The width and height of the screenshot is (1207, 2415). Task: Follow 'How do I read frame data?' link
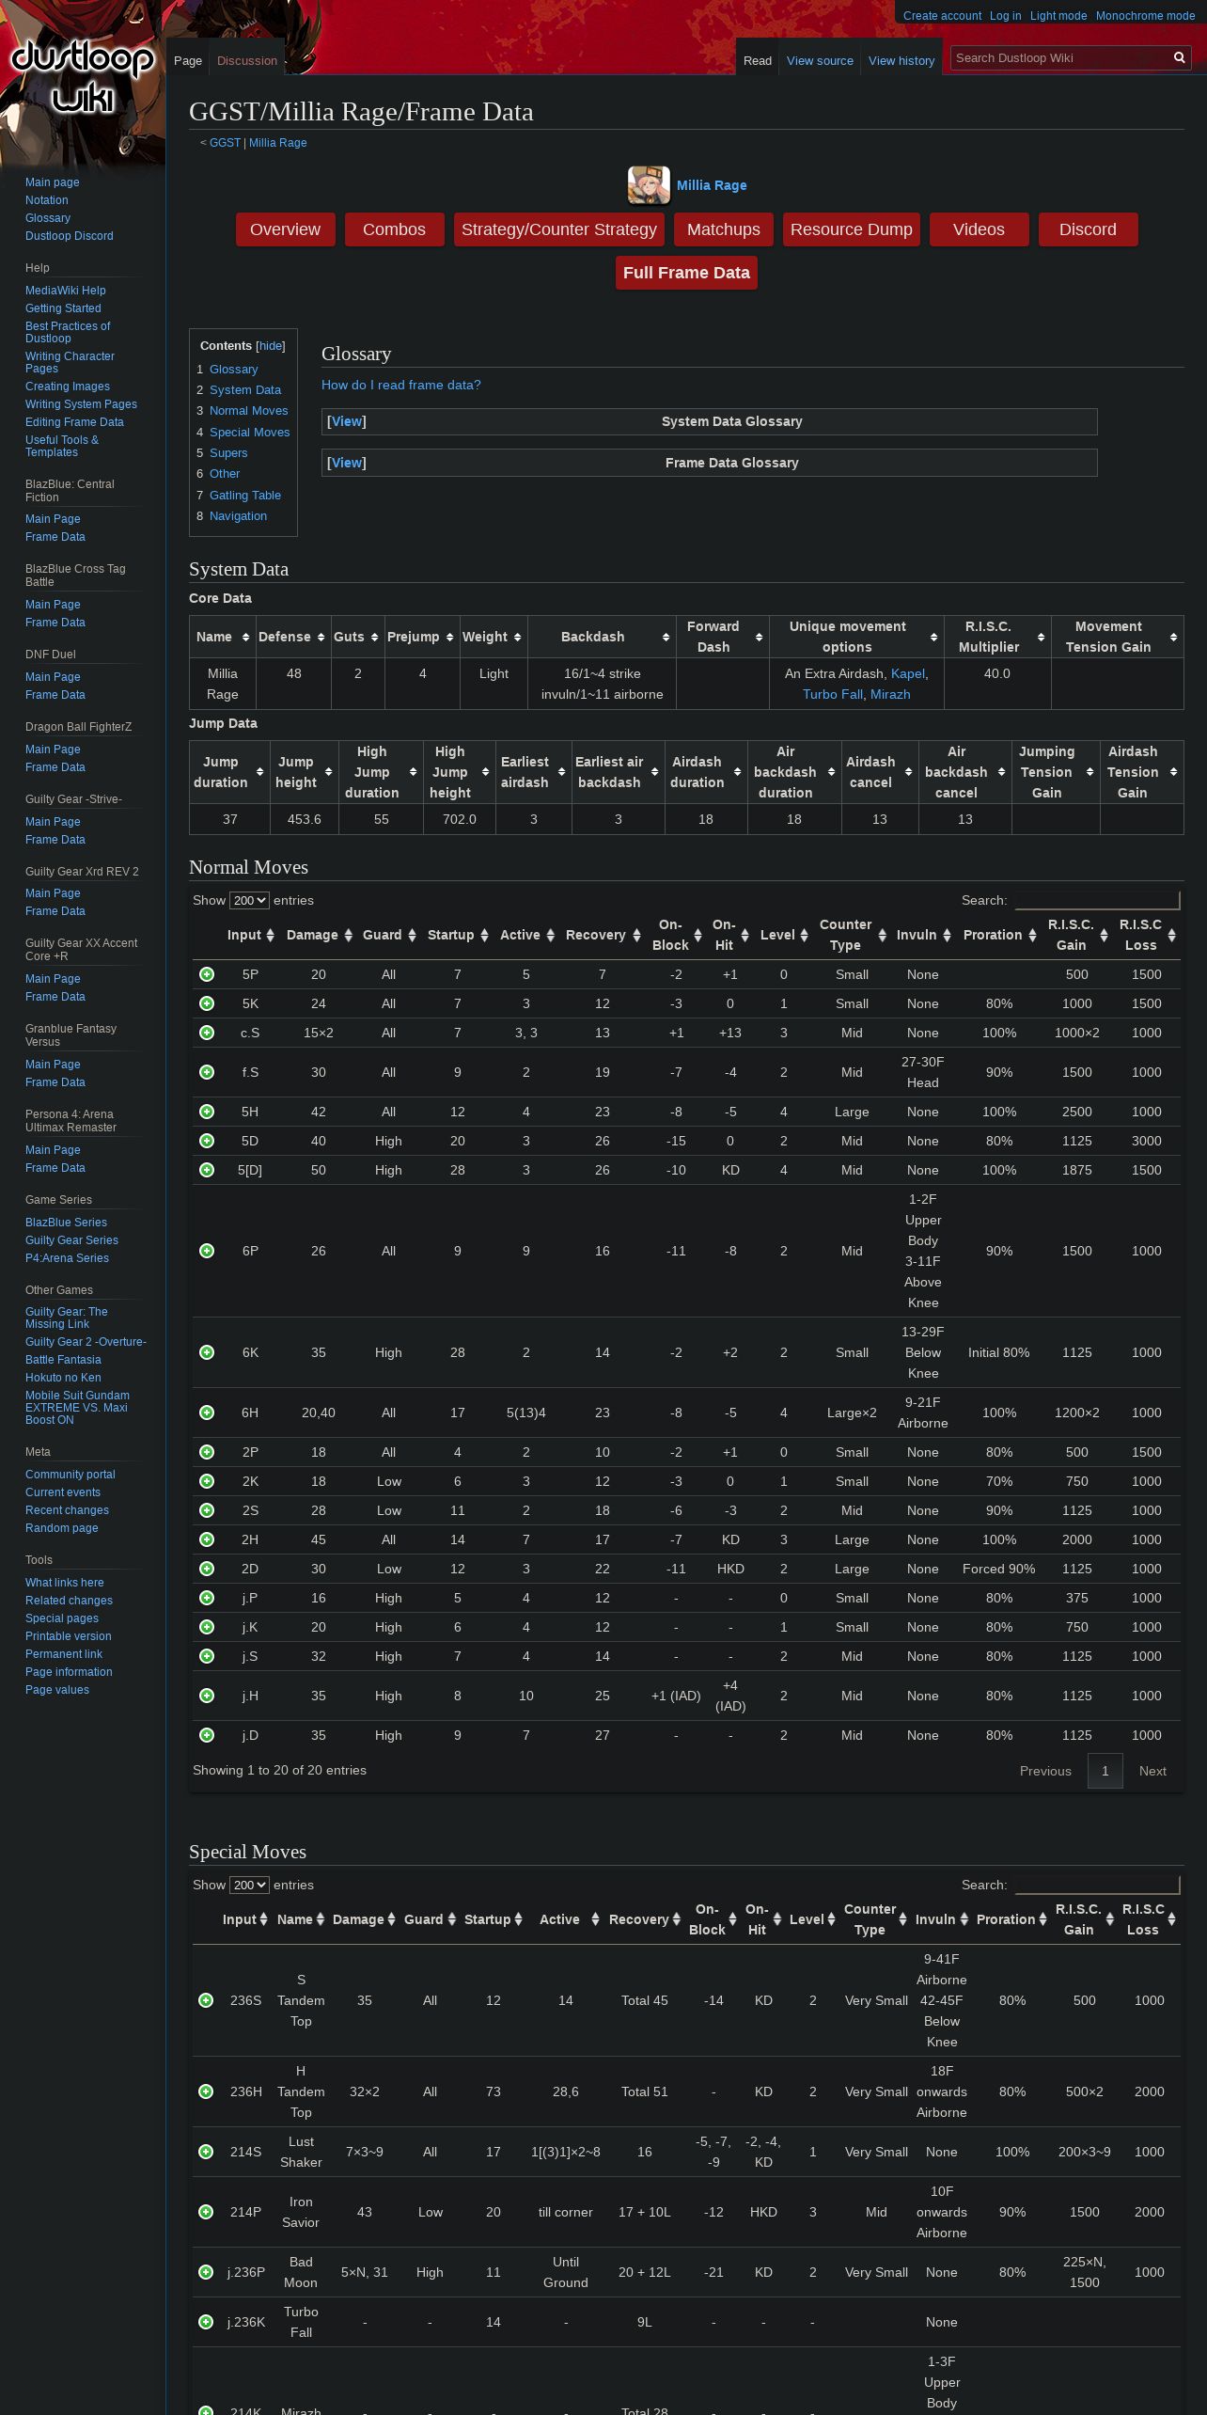point(401,385)
